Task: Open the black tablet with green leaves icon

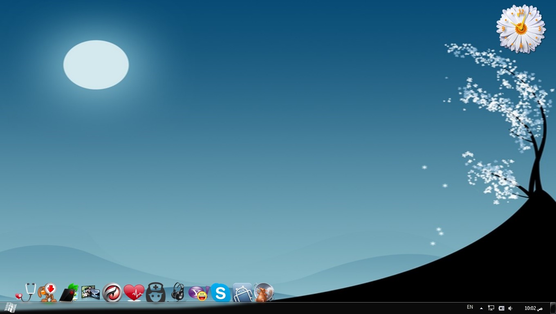Action: point(69,293)
